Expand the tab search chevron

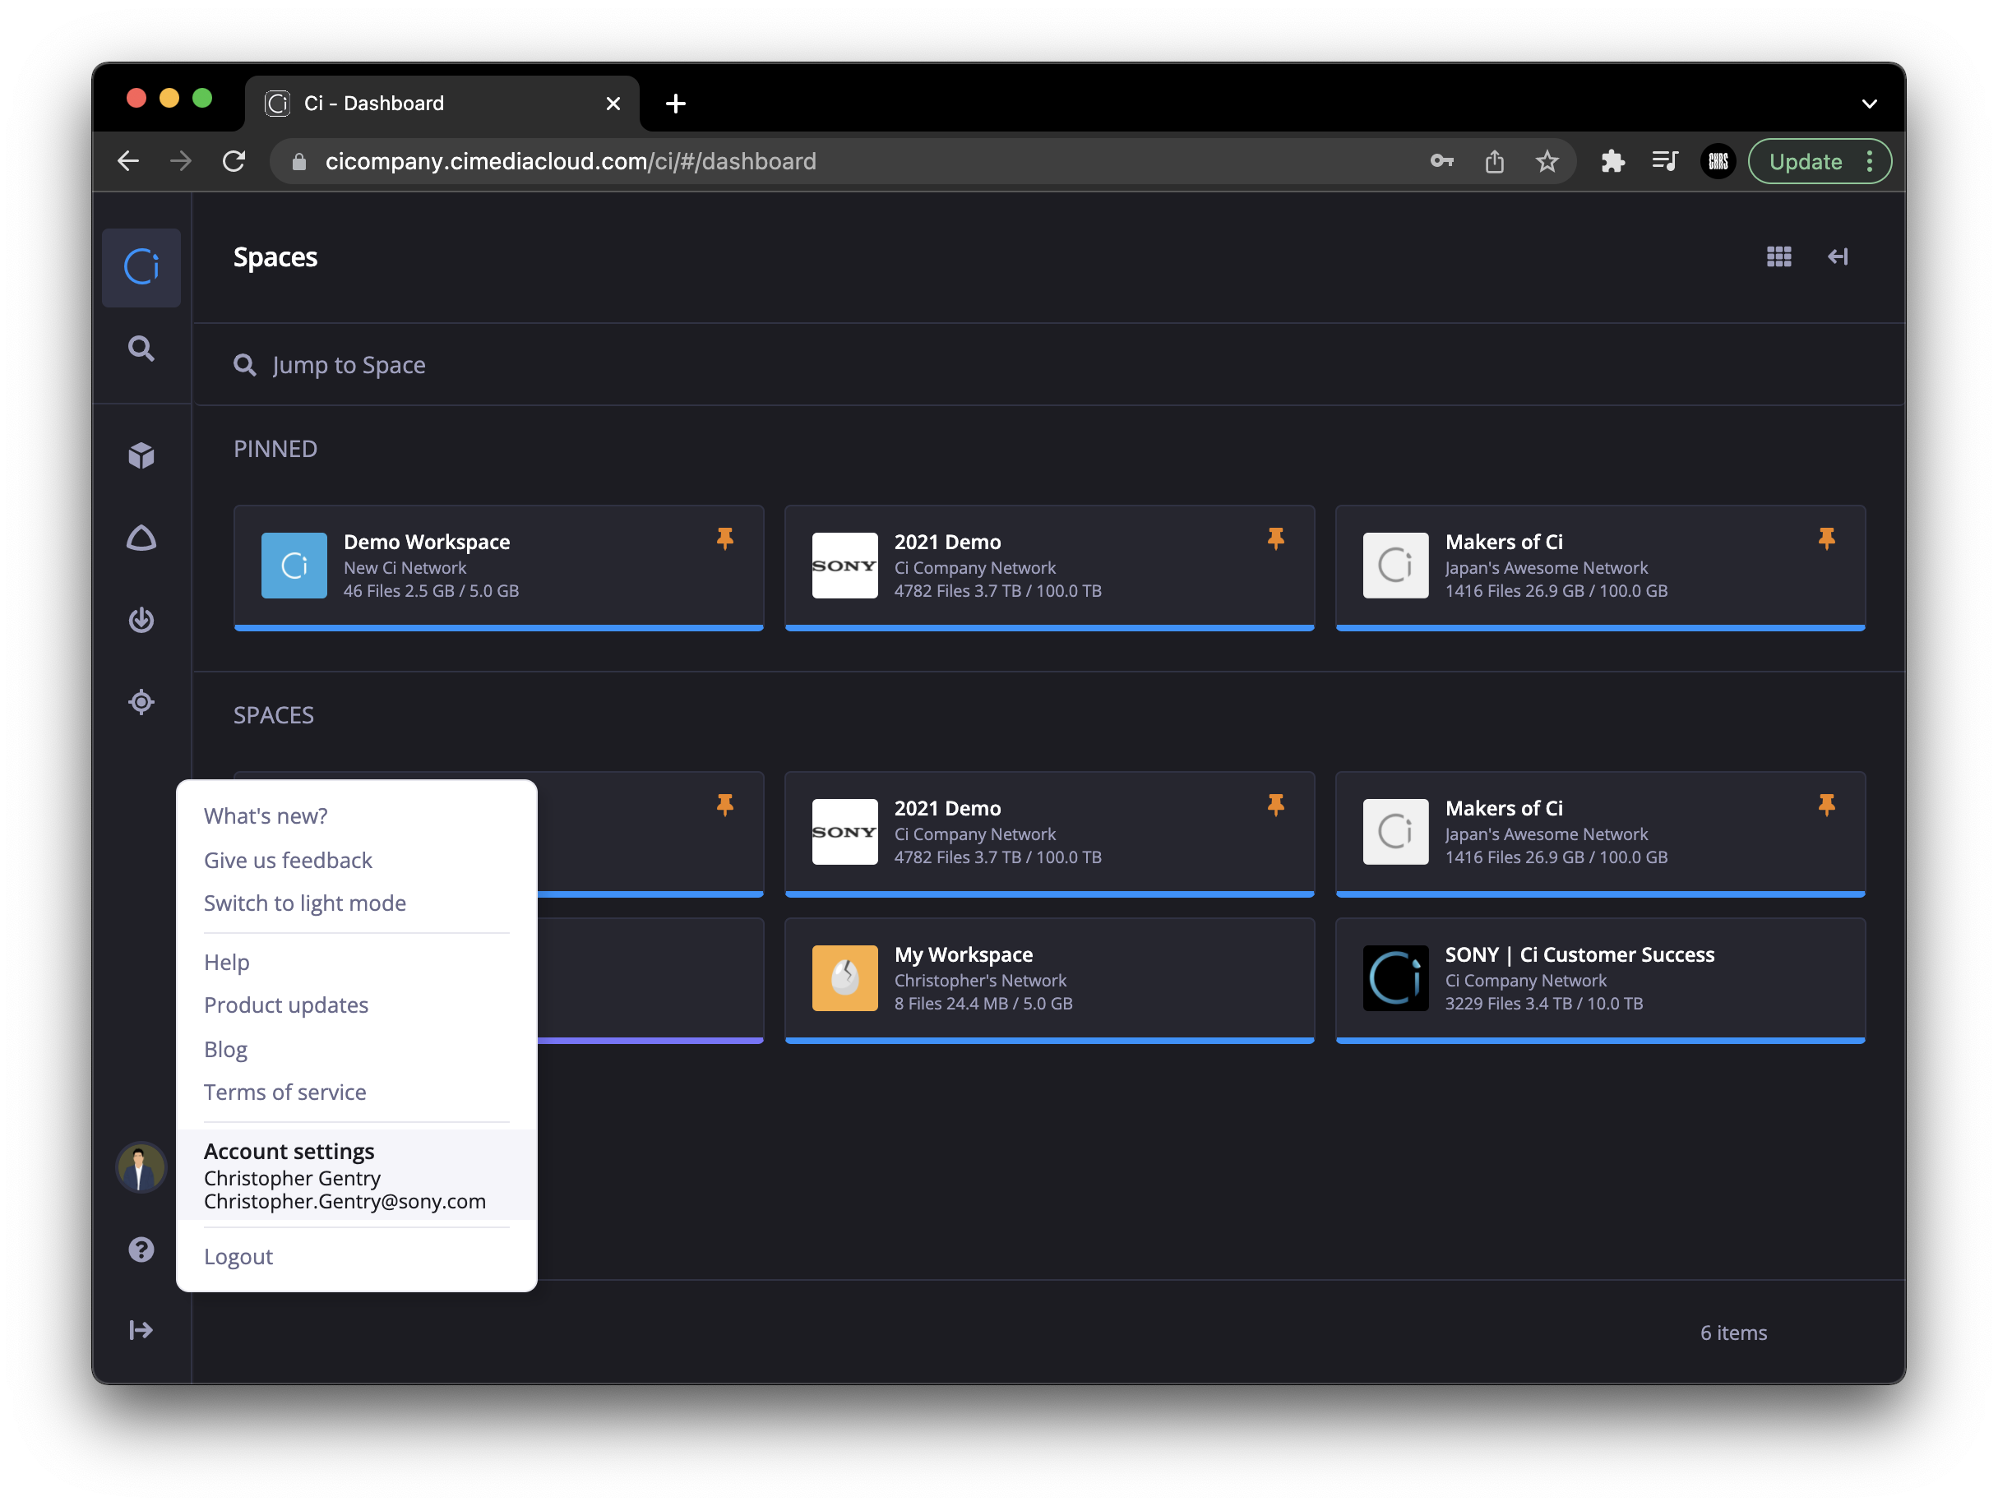pos(1869,104)
